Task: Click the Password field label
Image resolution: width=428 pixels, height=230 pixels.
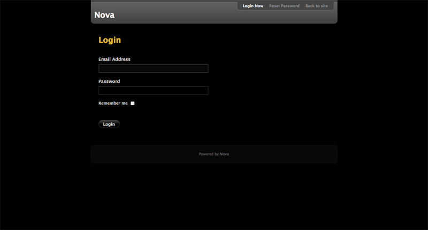Action: point(109,81)
